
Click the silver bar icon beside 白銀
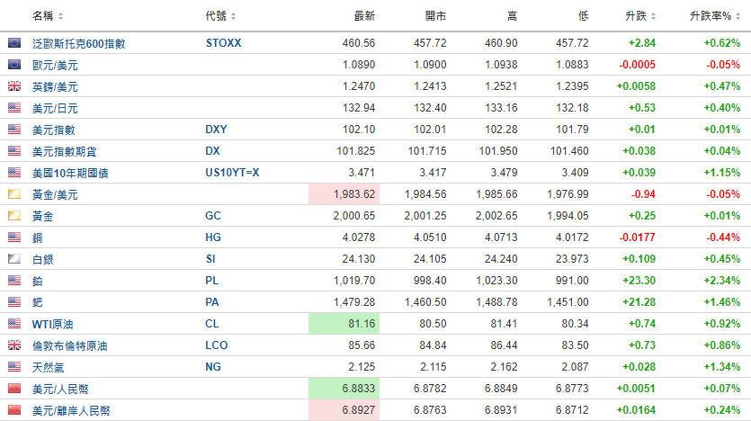[14, 259]
